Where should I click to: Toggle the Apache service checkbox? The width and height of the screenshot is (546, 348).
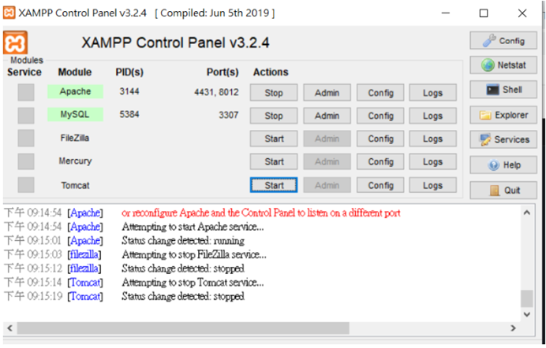(x=26, y=92)
